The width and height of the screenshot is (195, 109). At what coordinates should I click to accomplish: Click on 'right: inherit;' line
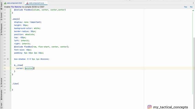tap(22, 44)
